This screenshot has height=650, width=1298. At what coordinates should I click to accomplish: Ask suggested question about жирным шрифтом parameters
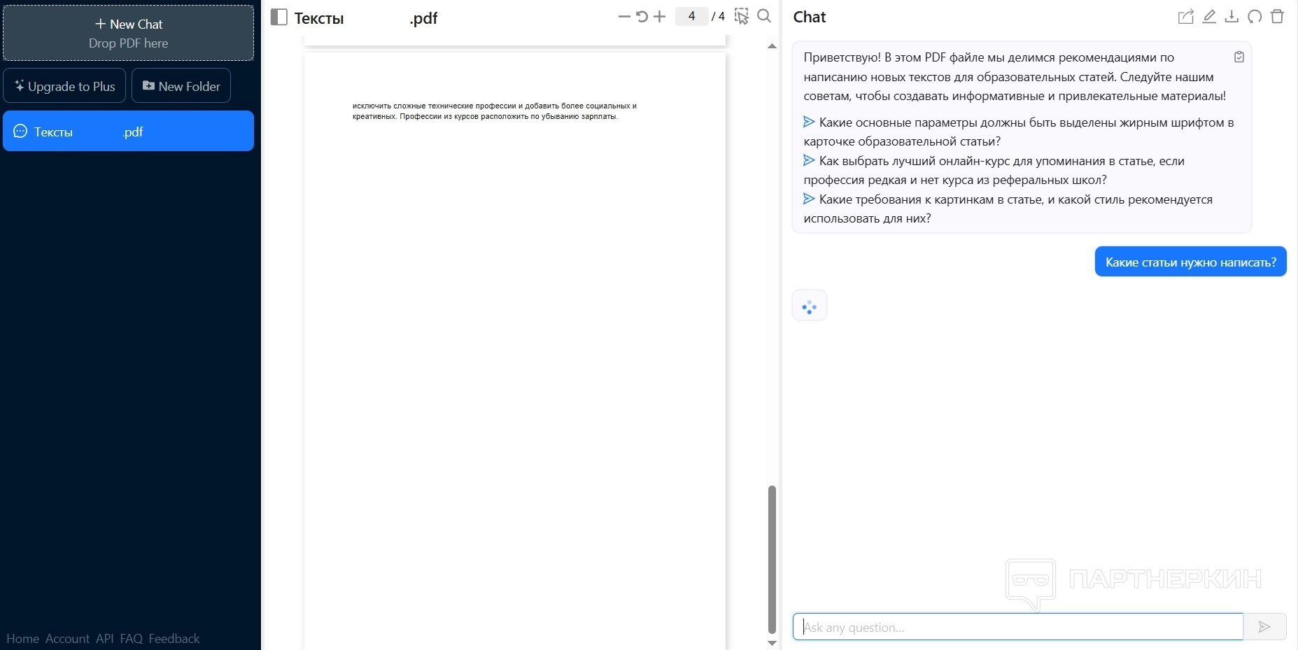(1019, 132)
